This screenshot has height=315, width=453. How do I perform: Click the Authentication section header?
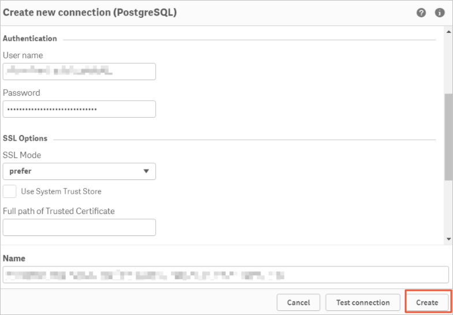[x=30, y=39]
